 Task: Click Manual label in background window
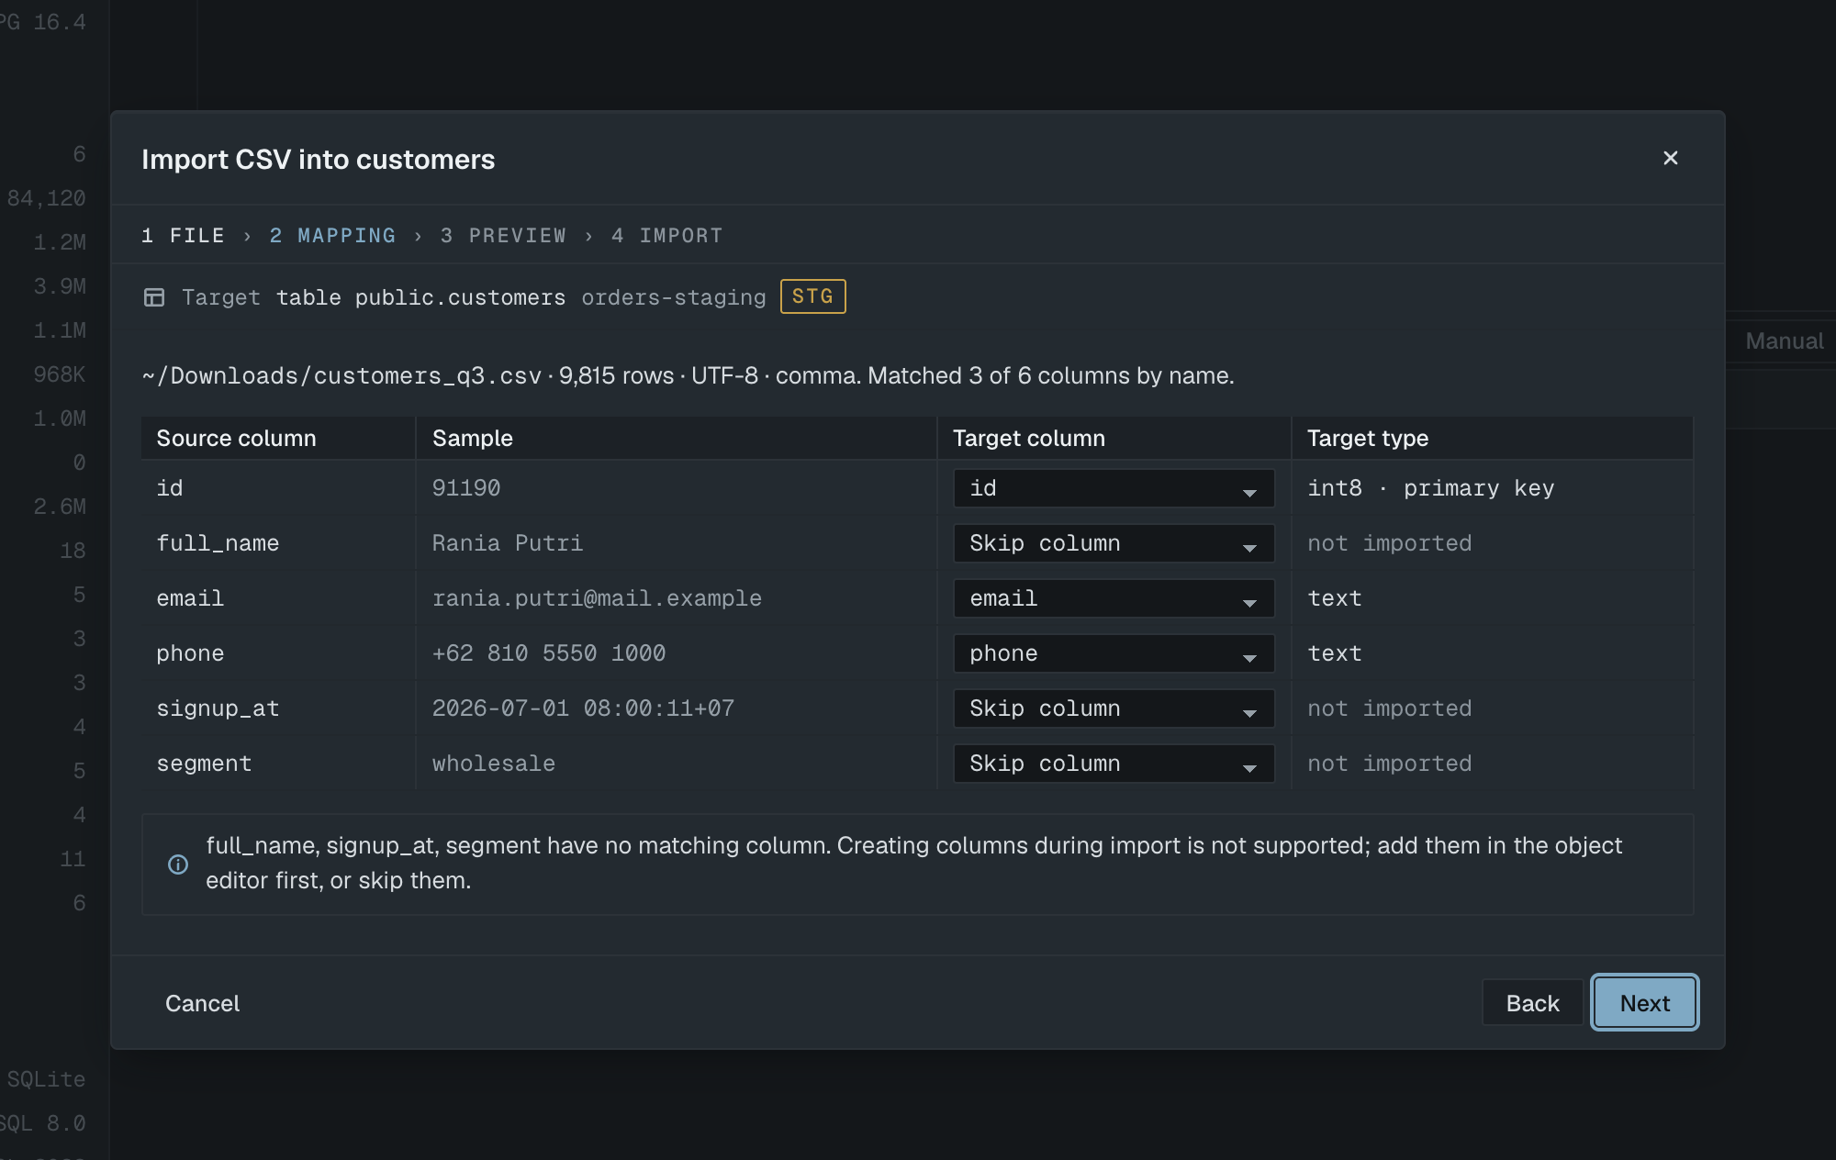tap(1784, 341)
